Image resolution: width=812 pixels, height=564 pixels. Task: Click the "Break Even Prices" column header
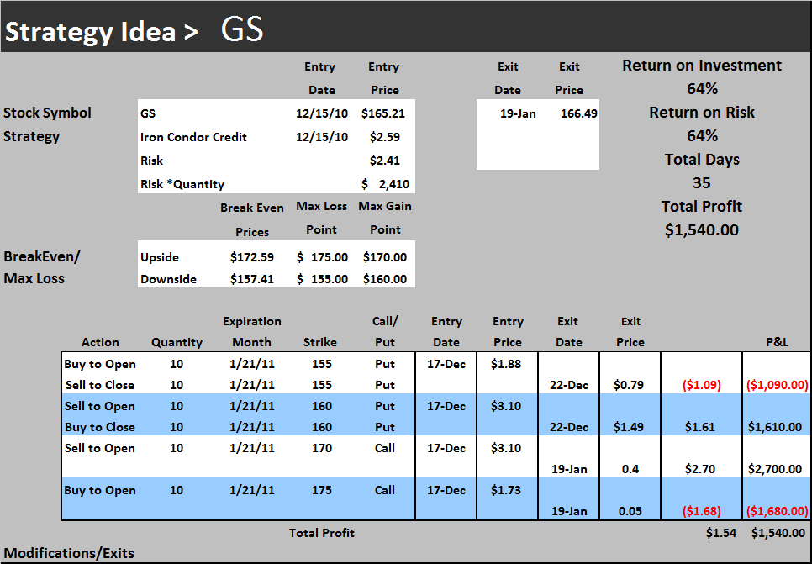point(251,219)
